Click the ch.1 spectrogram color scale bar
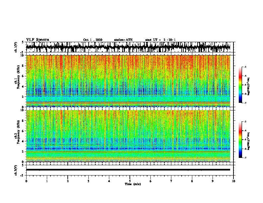Viewport: 263px width, 203px height. 240,85
